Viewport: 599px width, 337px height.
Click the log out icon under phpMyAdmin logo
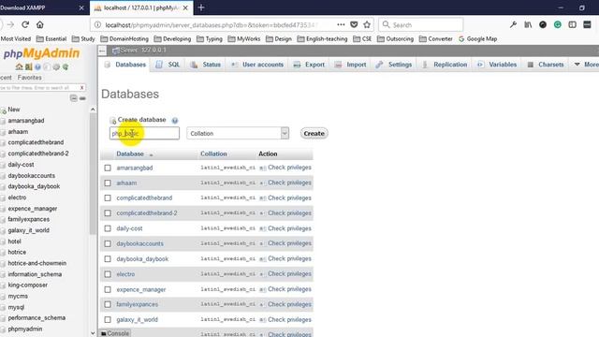coord(29,66)
